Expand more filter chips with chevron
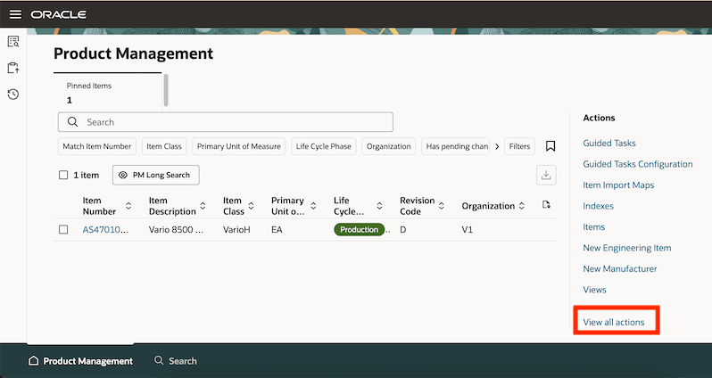Viewport: 712px width, 378px height. pyautogui.click(x=497, y=146)
